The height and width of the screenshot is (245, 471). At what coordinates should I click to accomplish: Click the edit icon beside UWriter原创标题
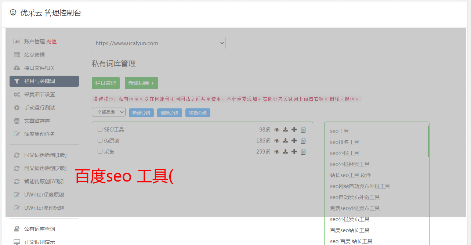click(x=17, y=208)
